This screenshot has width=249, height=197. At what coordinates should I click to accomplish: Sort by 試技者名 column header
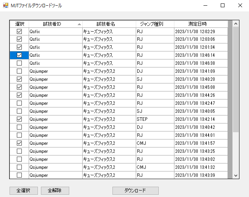pyautogui.click(x=109, y=24)
